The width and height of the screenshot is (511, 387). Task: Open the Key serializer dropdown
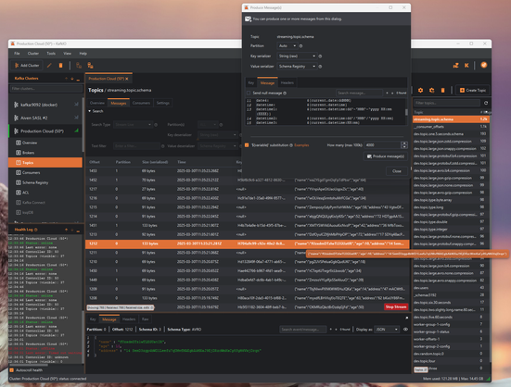click(297, 56)
